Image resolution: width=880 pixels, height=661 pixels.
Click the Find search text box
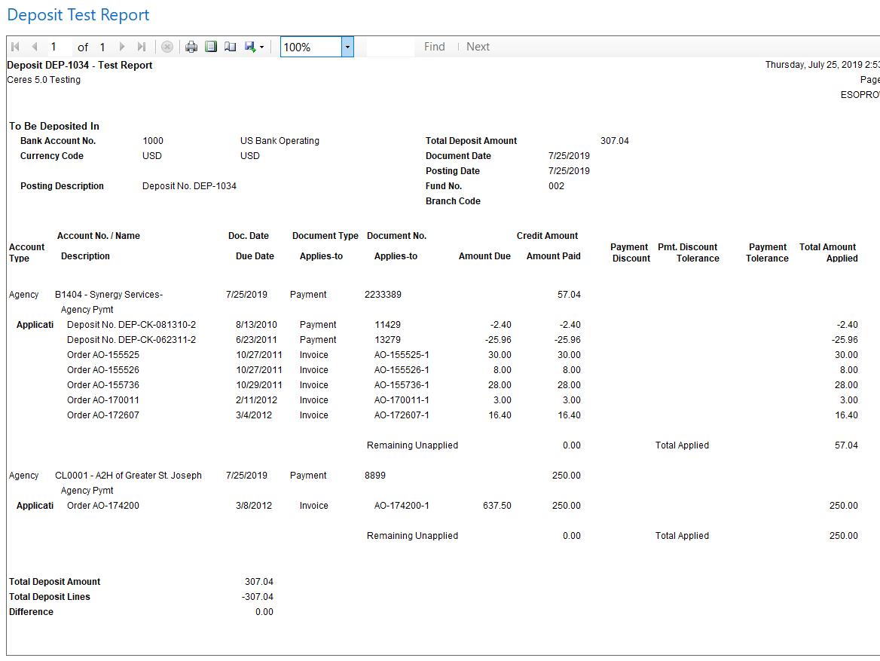390,47
